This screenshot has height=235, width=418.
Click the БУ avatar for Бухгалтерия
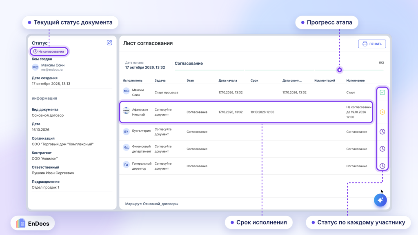pyautogui.click(x=126, y=132)
